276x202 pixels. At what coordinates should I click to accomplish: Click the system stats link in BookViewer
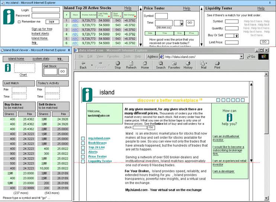coord(41,59)
